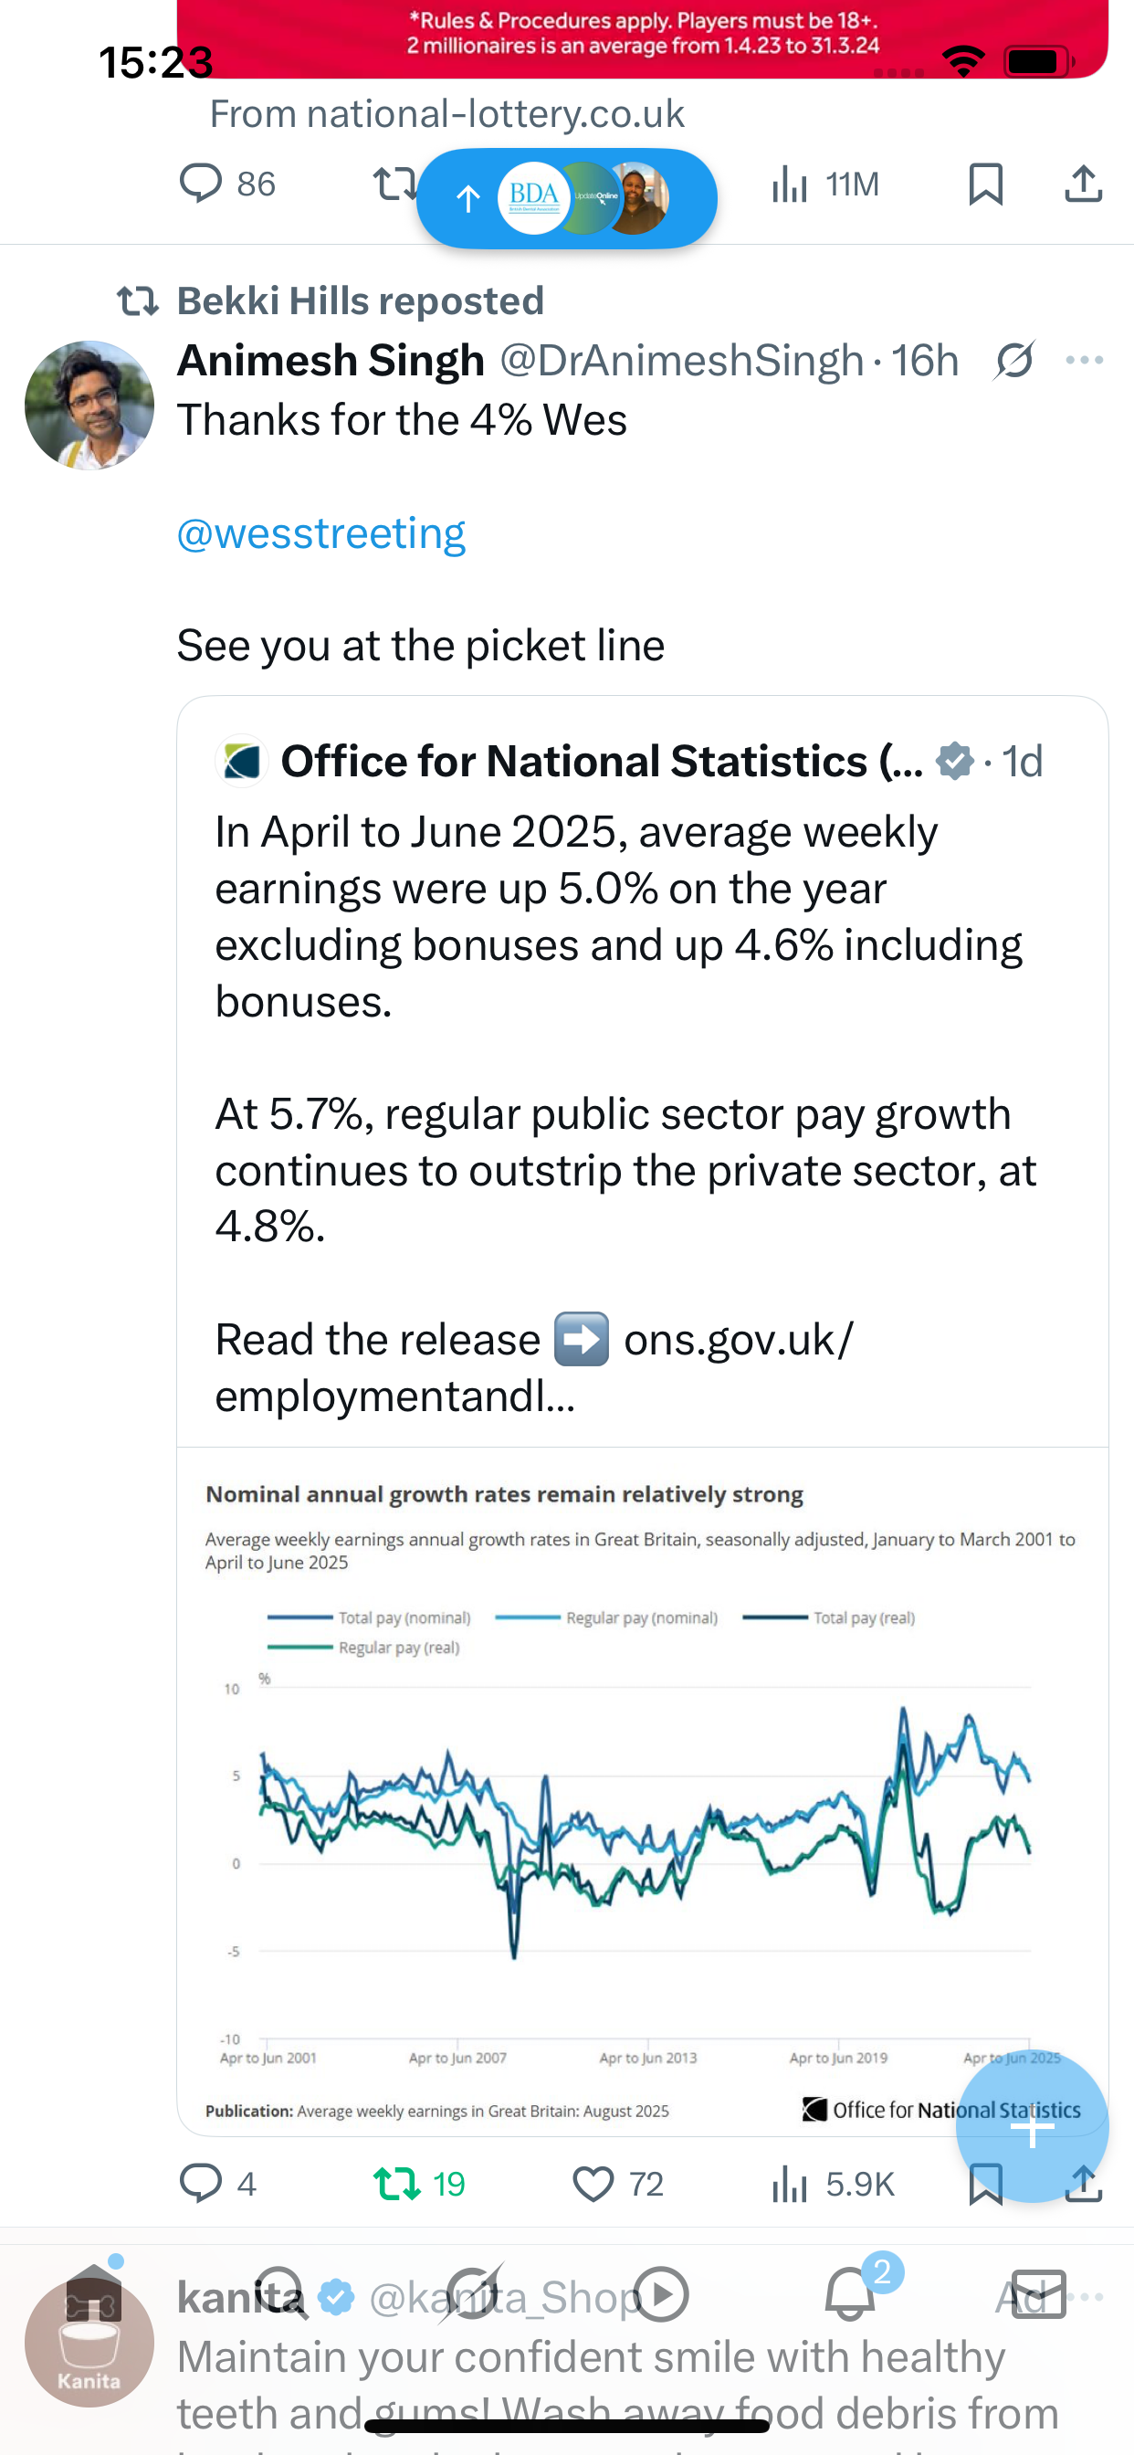
Task: View 11M impressions analytics on the ad post
Action: [x=824, y=183]
